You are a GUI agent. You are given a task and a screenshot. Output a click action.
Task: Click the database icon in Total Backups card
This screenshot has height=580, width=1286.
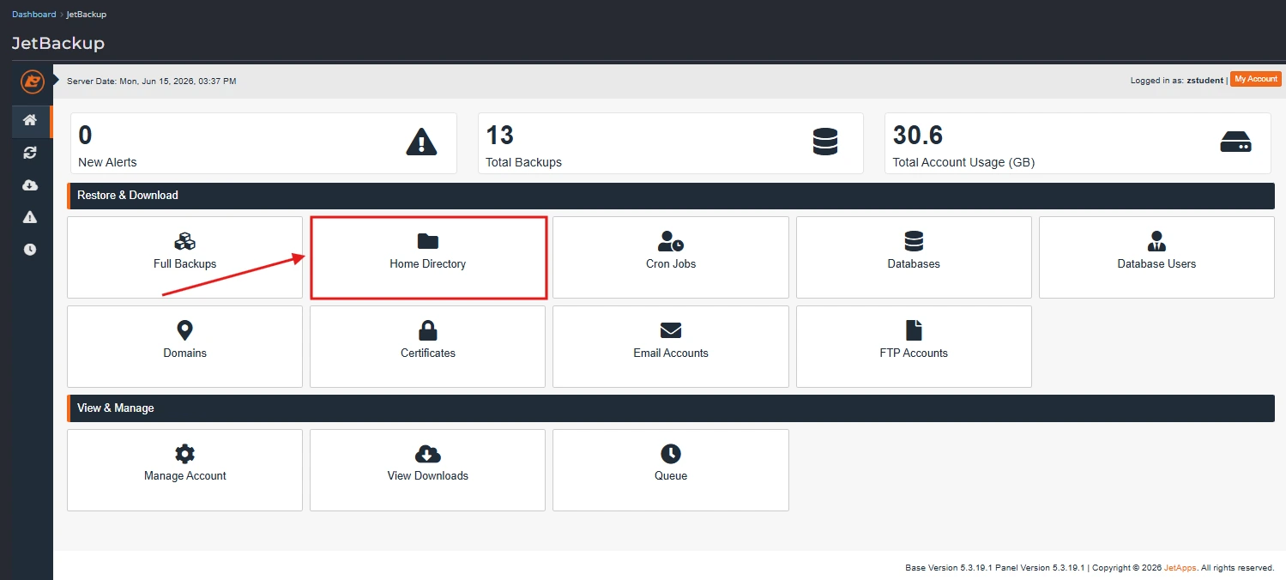point(825,142)
